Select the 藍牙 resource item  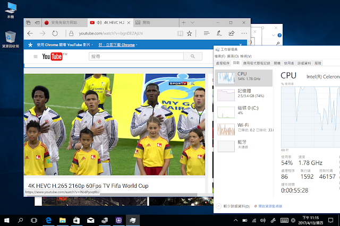[x=244, y=146]
